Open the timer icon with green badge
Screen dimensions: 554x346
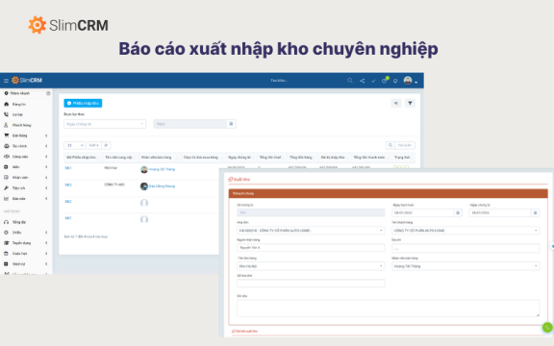tap(385, 81)
